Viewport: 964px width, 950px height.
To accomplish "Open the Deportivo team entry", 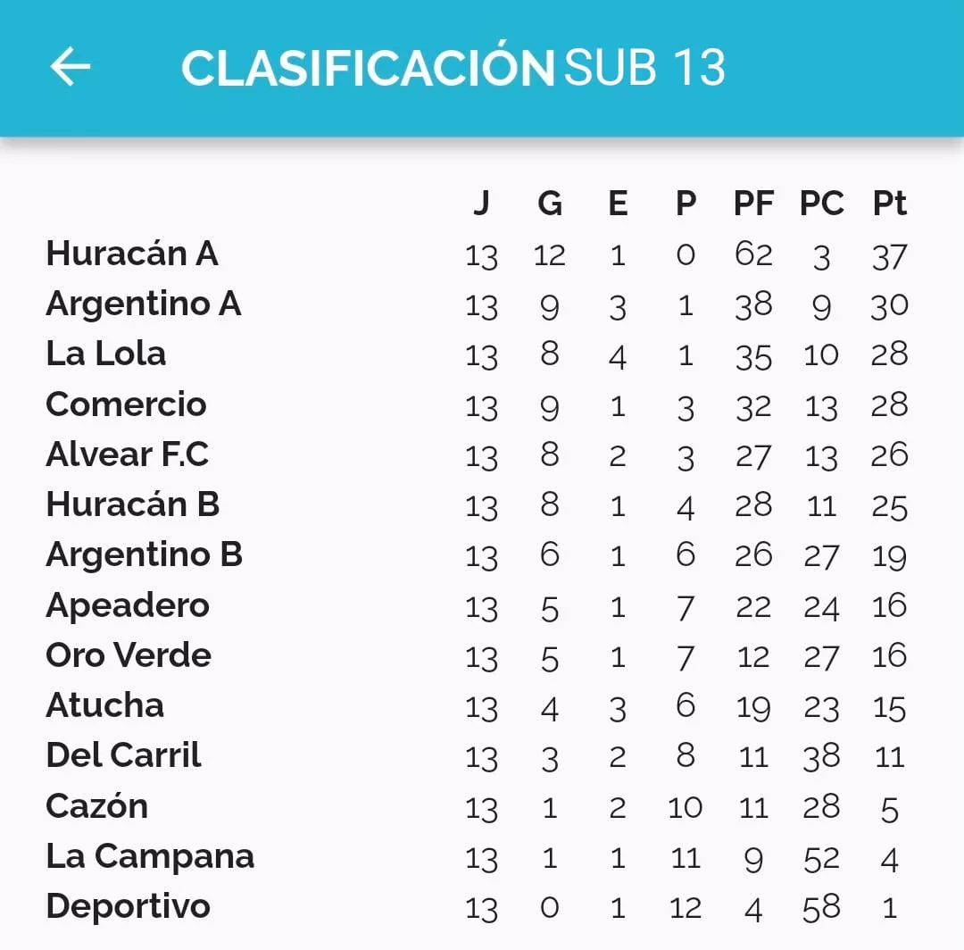I will pyautogui.click(x=128, y=906).
